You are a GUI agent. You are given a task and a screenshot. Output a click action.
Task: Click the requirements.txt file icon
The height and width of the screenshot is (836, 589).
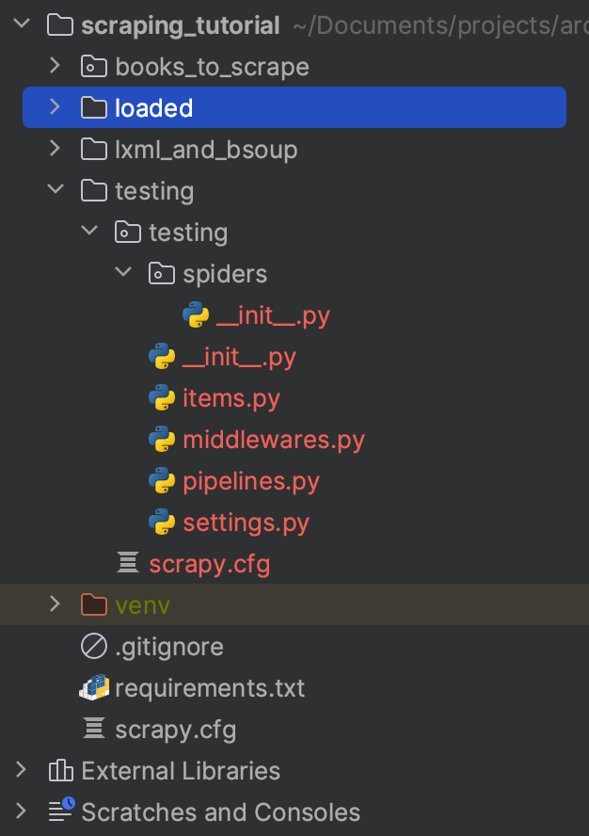click(x=94, y=688)
